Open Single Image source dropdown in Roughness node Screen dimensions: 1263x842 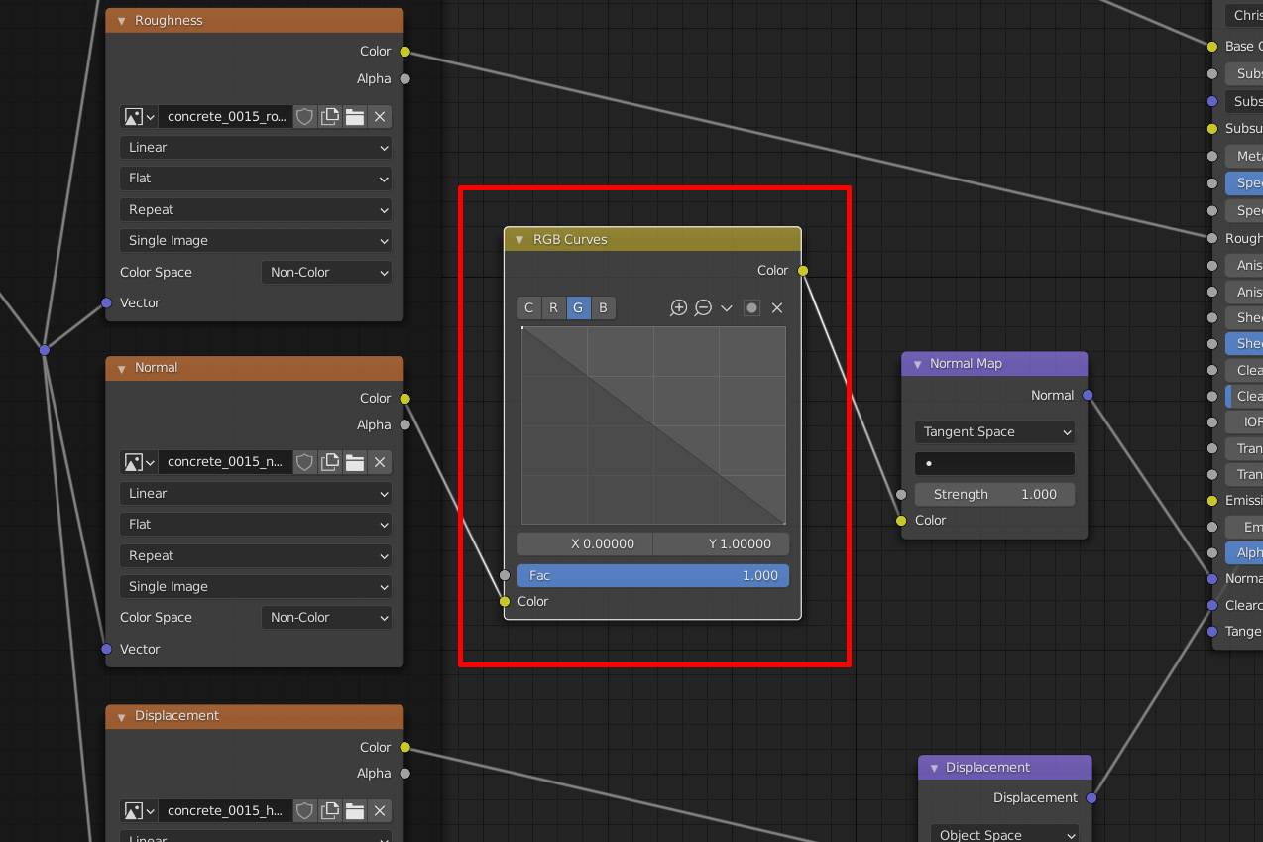point(256,241)
